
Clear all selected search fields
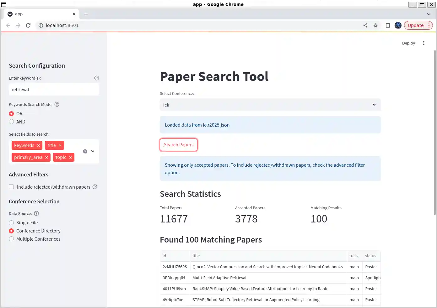pyautogui.click(x=85, y=151)
